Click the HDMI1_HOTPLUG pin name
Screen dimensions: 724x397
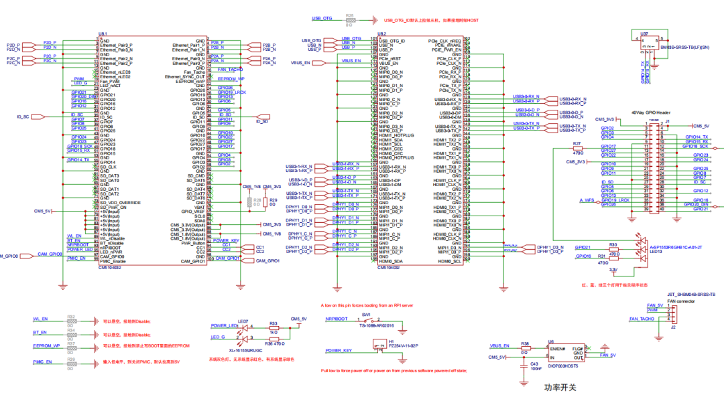(x=396, y=135)
